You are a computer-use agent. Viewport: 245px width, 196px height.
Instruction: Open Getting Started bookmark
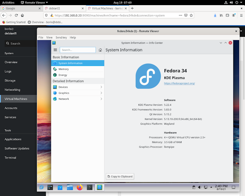pyautogui.click(x=14, y=22)
